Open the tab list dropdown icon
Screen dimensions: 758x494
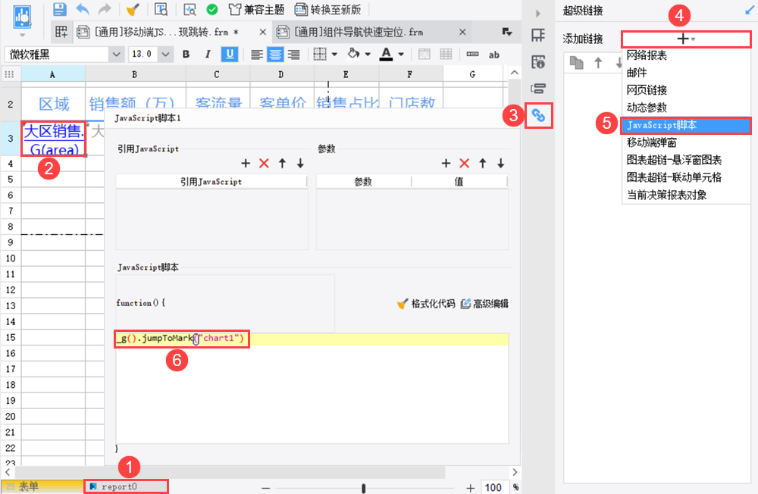506,32
